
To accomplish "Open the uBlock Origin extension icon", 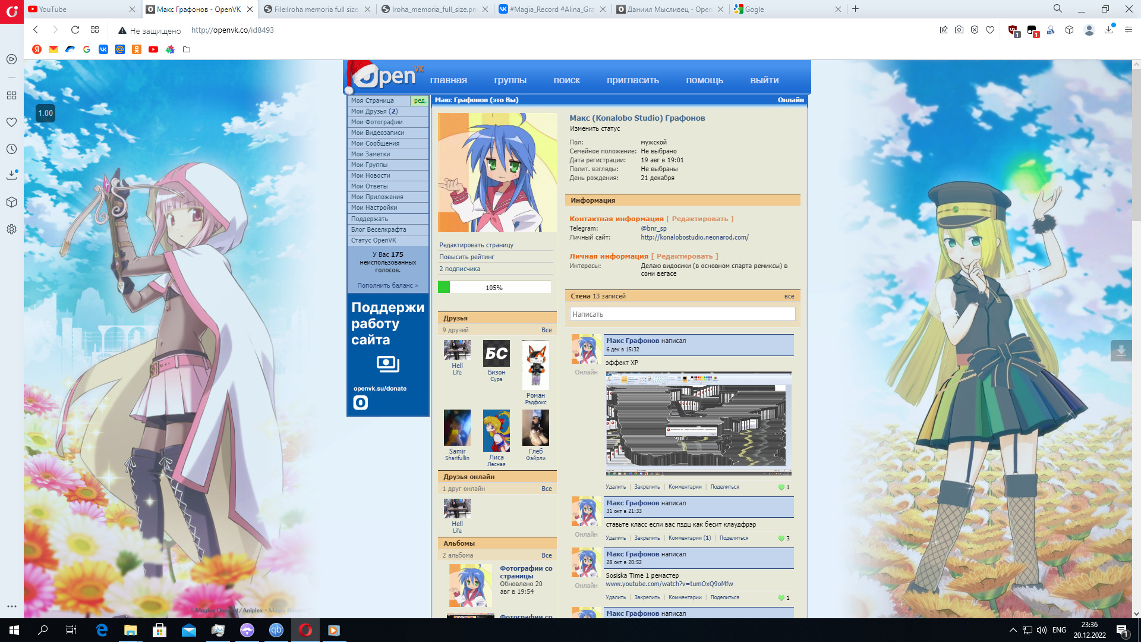I will point(1013,30).
